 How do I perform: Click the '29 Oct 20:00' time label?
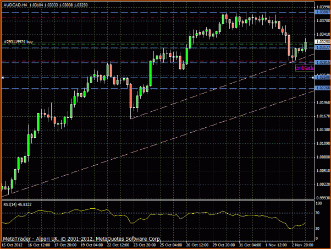224,245
